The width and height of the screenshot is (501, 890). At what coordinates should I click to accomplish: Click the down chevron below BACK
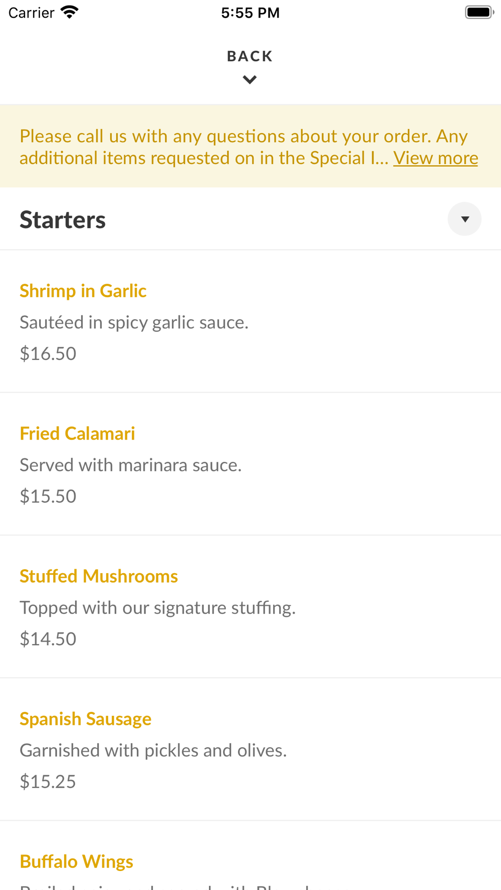[249, 80]
